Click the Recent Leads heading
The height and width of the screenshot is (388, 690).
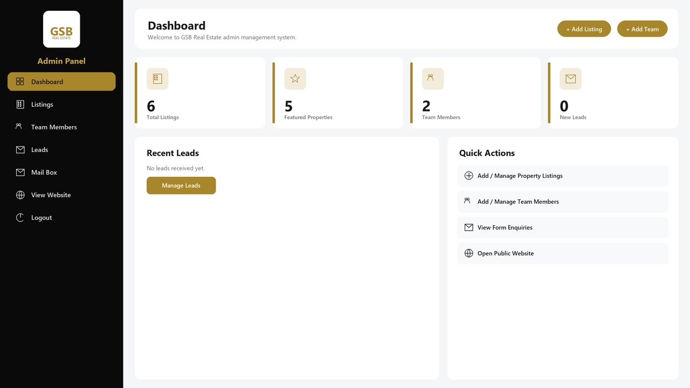172,153
